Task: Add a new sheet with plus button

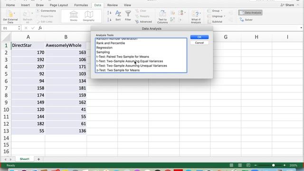Action: click(x=38, y=159)
